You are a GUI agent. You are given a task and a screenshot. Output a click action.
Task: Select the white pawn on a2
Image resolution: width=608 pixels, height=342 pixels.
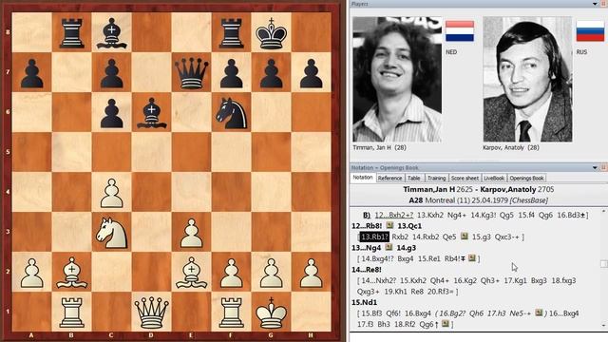click(x=31, y=273)
